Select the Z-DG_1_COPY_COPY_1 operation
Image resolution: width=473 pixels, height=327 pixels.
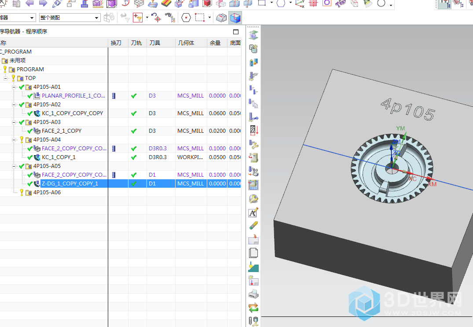click(x=70, y=184)
